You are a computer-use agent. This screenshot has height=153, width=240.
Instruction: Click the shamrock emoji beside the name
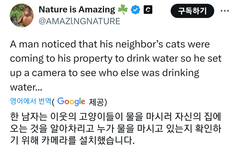pyautogui.click(x=123, y=10)
